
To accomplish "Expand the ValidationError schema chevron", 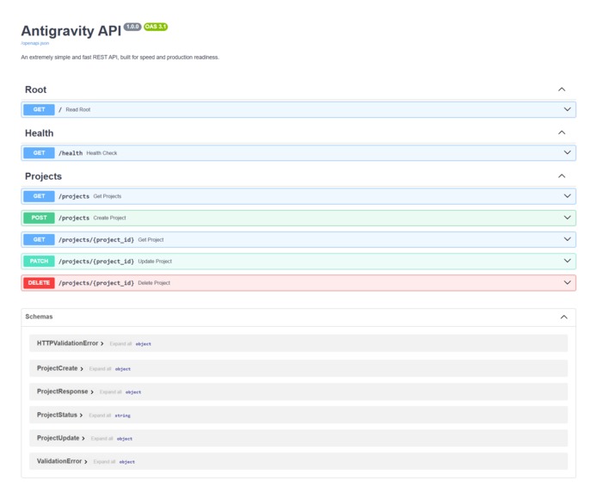I will tap(86, 461).
